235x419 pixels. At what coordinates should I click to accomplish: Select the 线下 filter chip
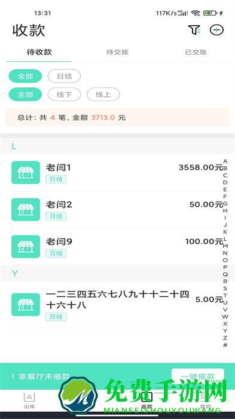(x=65, y=95)
